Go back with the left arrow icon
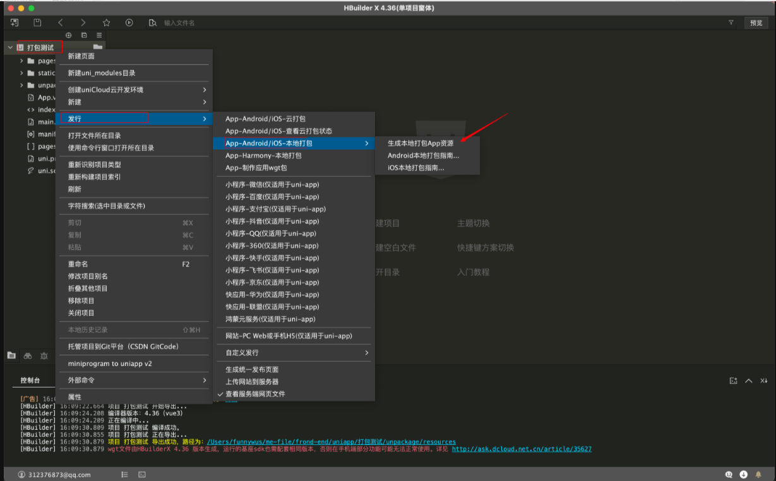The image size is (776, 481). (61, 23)
